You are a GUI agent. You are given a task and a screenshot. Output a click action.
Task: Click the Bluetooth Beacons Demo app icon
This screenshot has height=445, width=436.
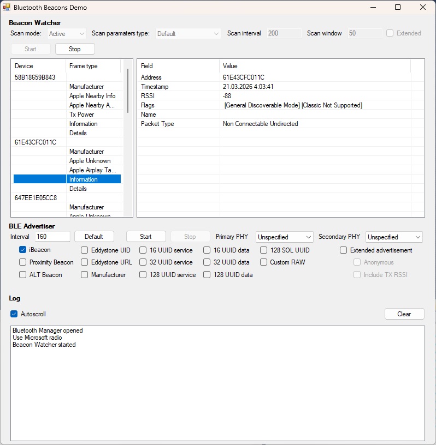[7, 8]
